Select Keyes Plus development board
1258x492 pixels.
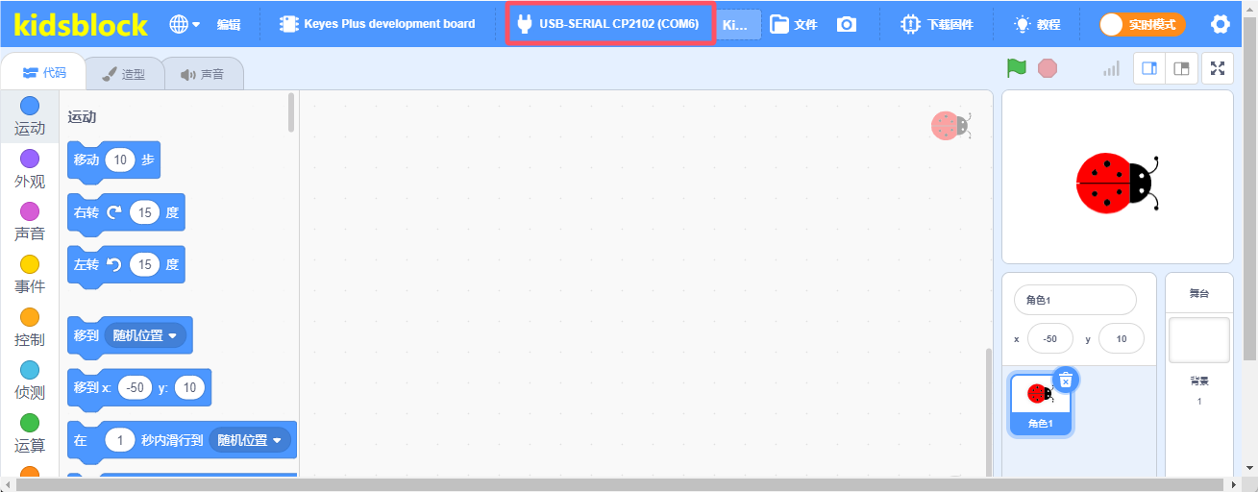pos(377,24)
